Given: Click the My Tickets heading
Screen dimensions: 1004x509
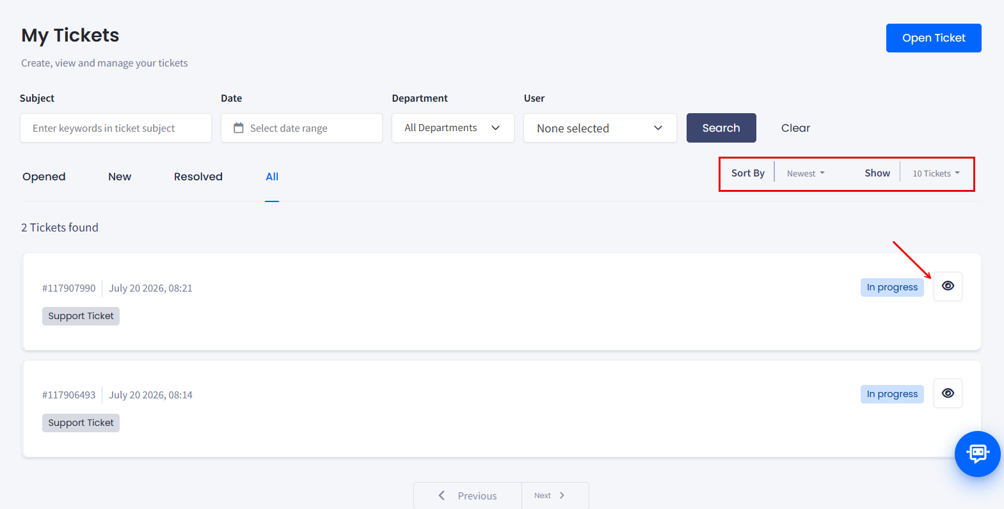Looking at the screenshot, I should pyautogui.click(x=70, y=35).
